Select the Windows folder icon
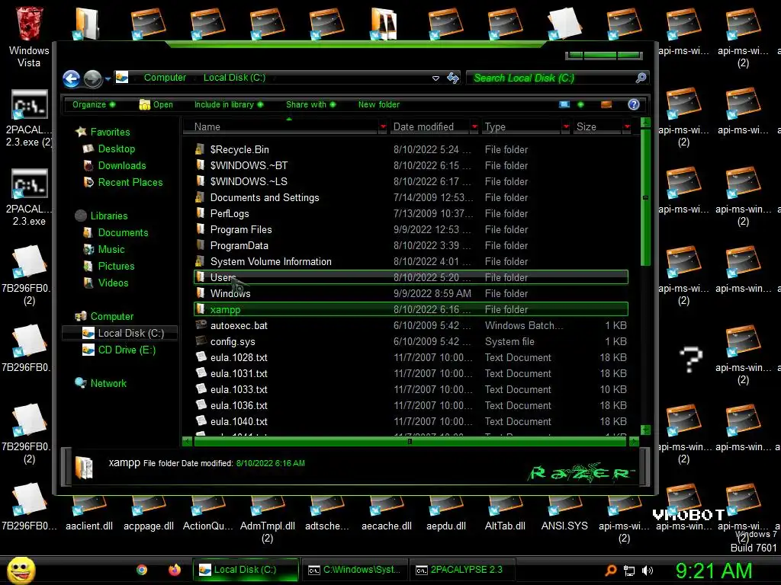 coord(201,293)
